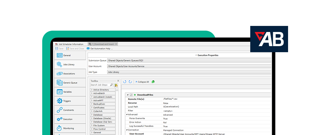Click the Filter value <empty>
This screenshot has width=334, height=135.
[168, 111]
